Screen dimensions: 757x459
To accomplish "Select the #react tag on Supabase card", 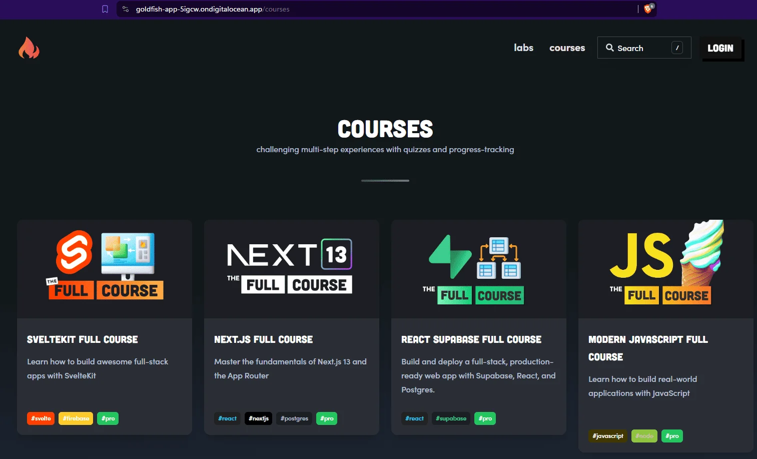I will (415, 418).
